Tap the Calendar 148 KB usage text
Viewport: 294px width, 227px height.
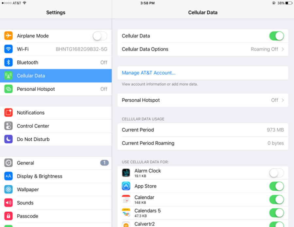click(x=140, y=203)
